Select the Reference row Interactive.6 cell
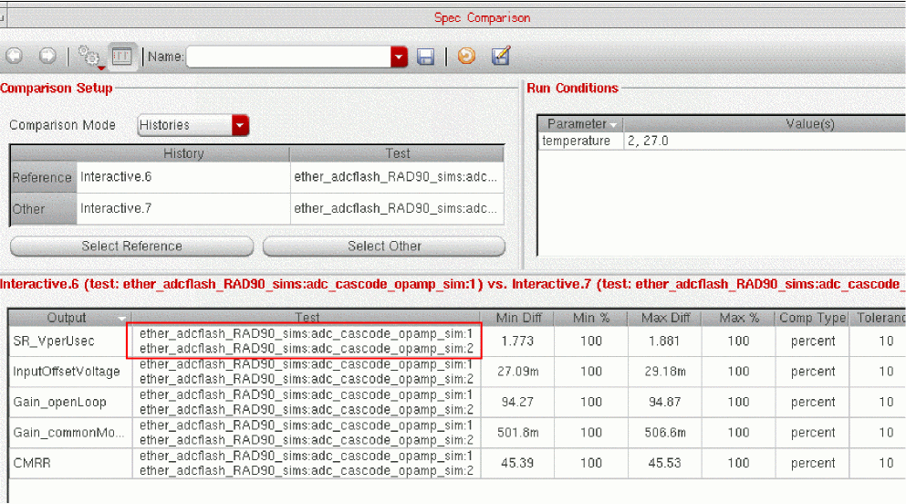Screen dimensions: 906x504 pyautogui.click(x=182, y=178)
